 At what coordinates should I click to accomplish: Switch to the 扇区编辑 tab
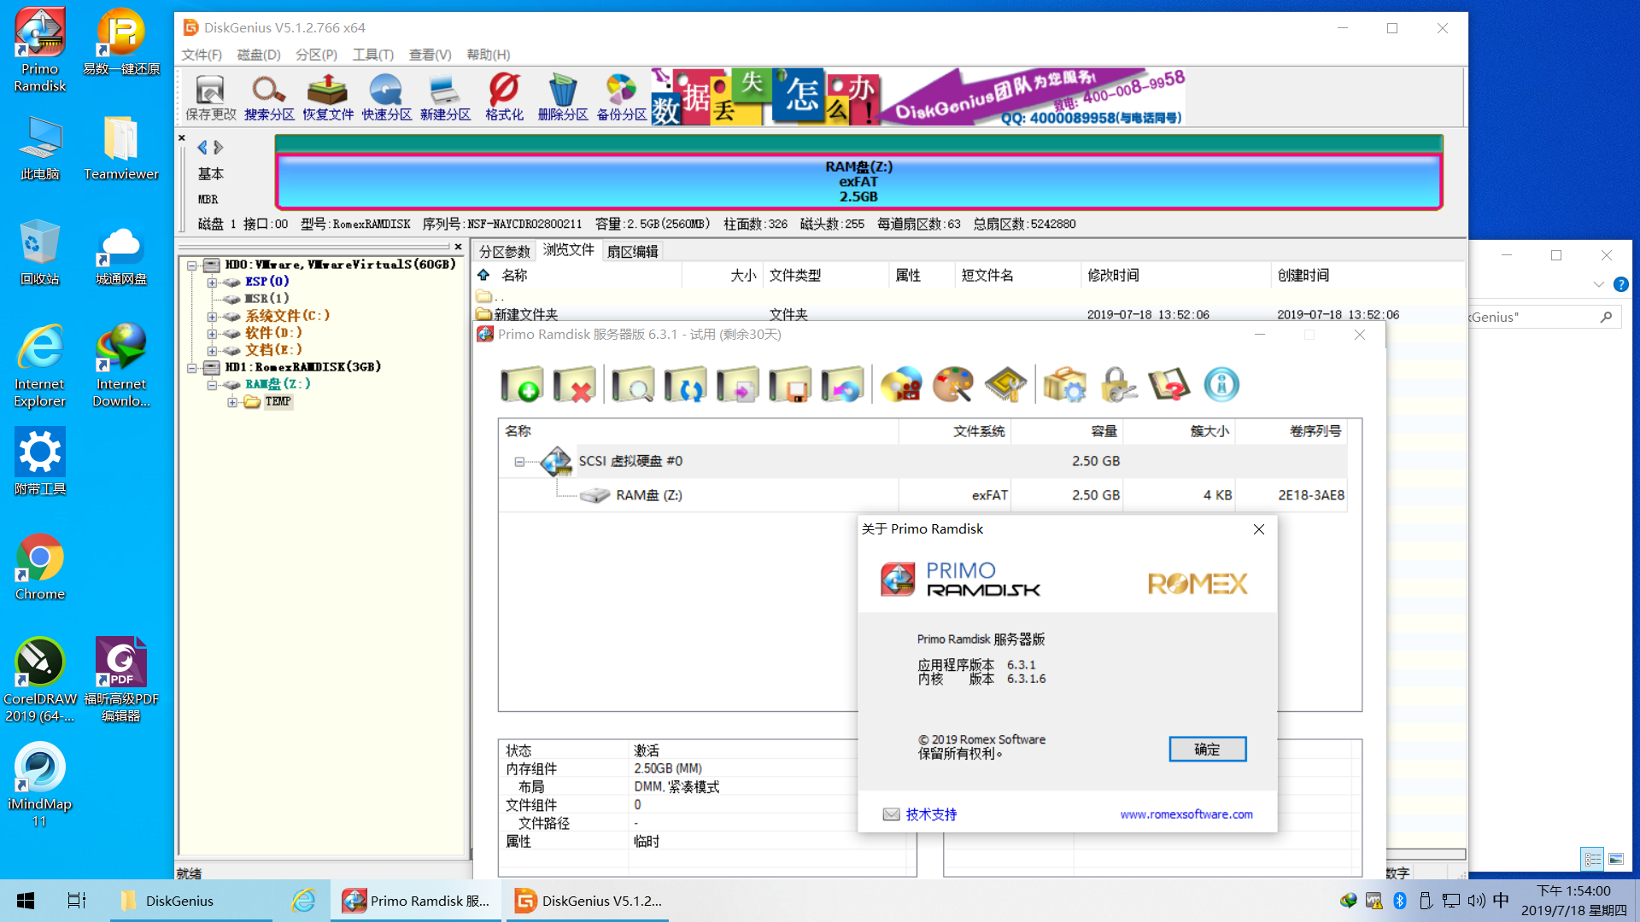(633, 251)
